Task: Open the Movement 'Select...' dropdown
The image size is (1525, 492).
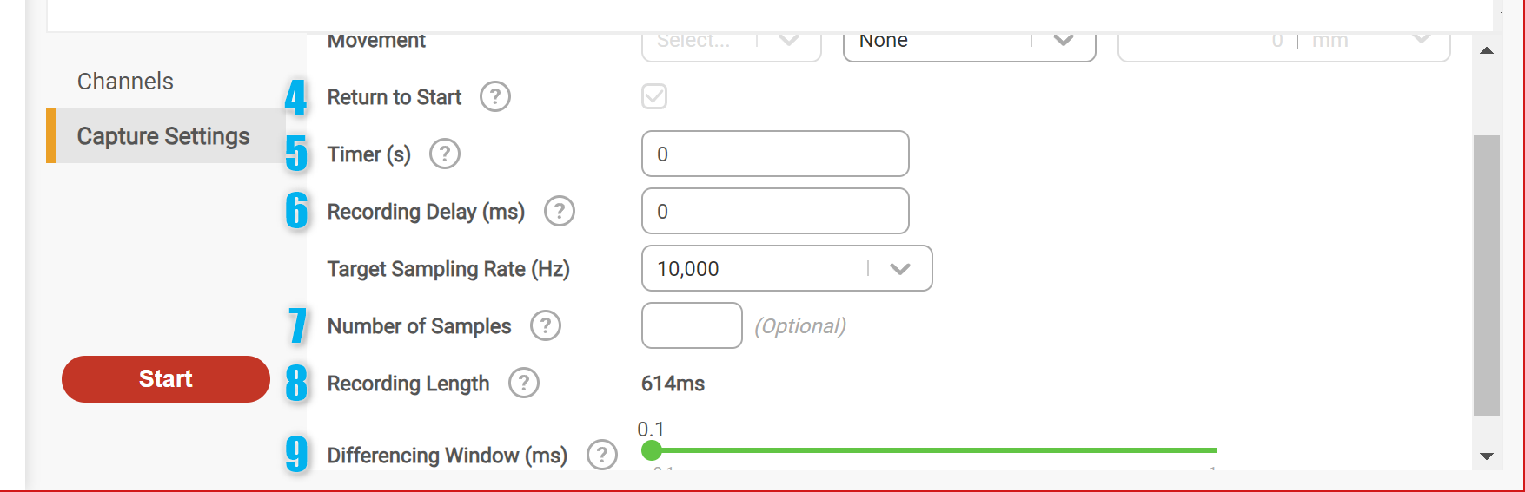Action: pyautogui.click(x=731, y=42)
